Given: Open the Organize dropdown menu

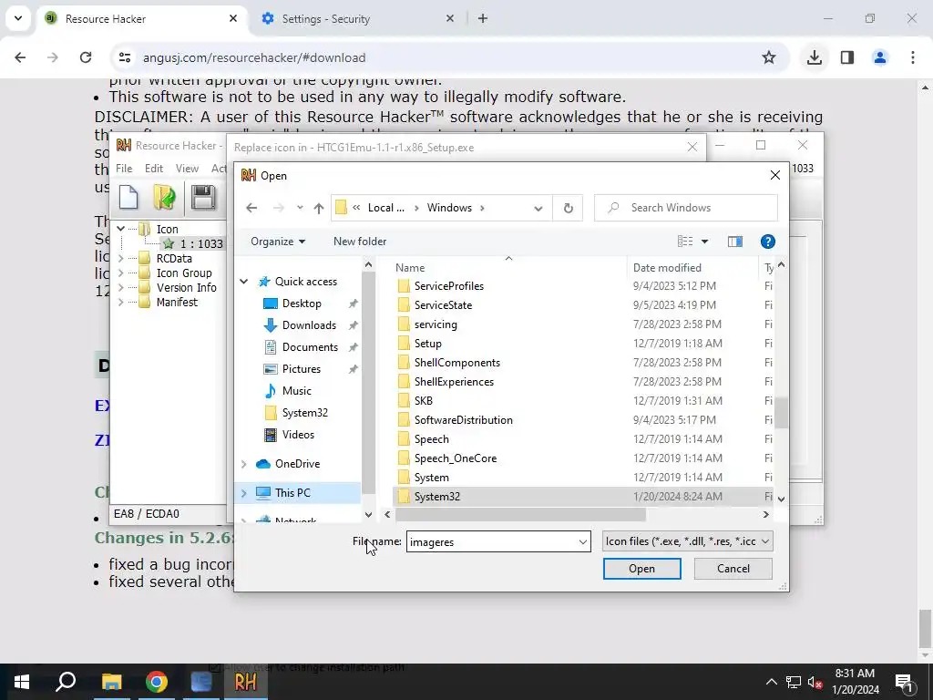Looking at the screenshot, I should pos(278,242).
